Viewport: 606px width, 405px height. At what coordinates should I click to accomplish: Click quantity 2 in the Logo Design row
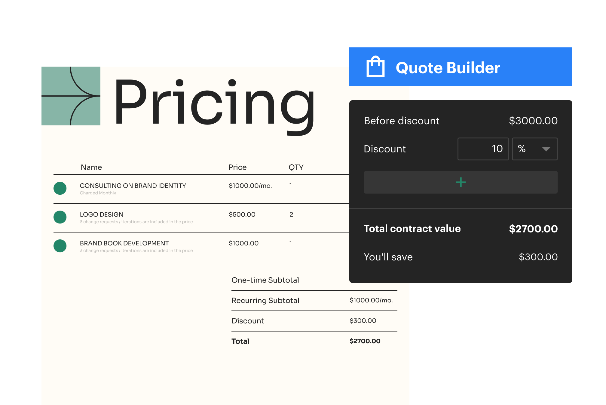point(291,214)
